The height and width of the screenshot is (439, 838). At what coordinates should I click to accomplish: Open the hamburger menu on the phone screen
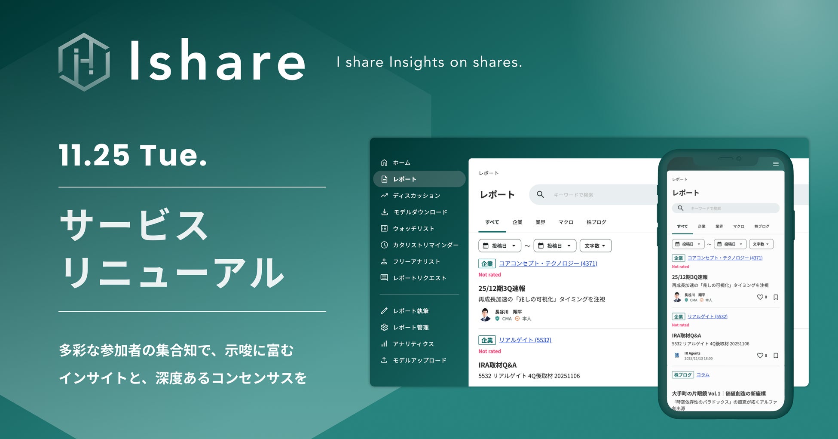(x=776, y=163)
